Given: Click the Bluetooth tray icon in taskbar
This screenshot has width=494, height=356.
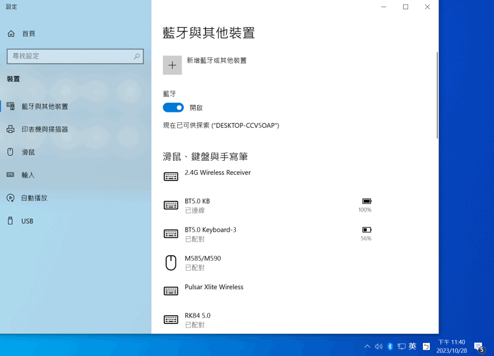Looking at the screenshot, I should coord(390,346).
